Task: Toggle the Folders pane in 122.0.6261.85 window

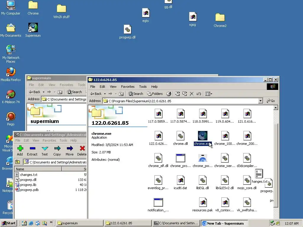Action: pos(155,94)
